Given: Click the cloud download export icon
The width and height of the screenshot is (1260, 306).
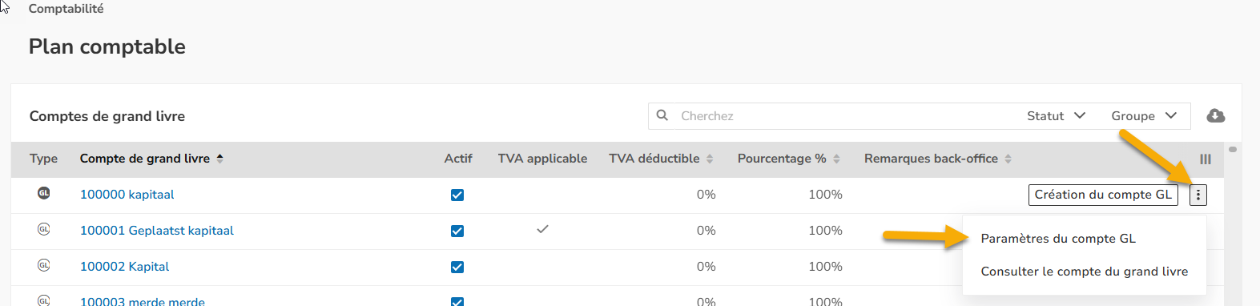Looking at the screenshot, I should (1216, 115).
